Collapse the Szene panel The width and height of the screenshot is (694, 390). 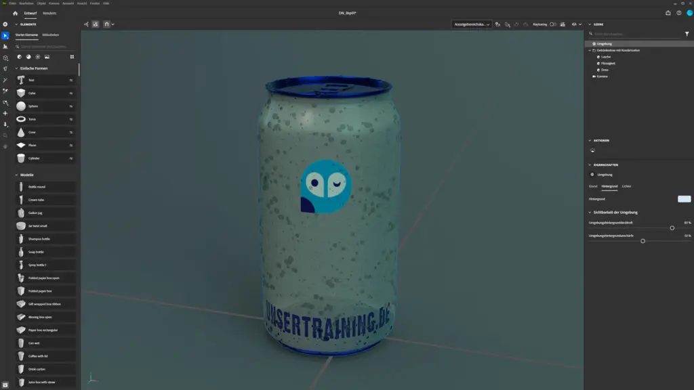[590, 24]
